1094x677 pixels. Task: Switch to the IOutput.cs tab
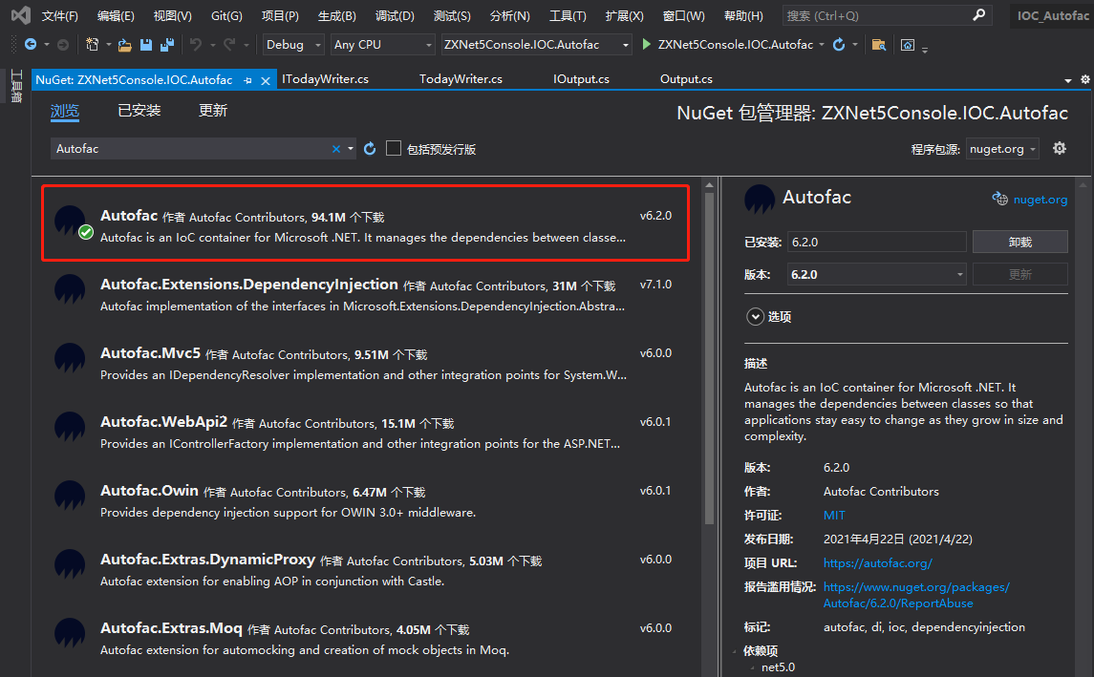[x=581, y=79]
